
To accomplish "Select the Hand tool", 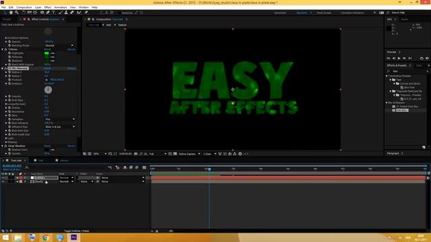I will pos(11,13).
